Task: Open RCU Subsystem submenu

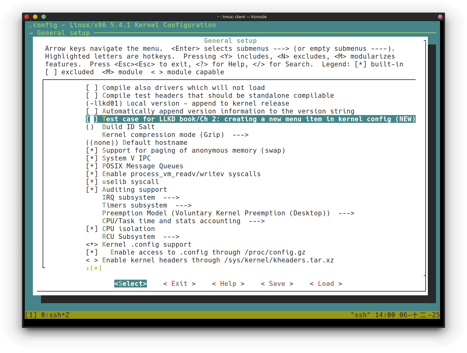Action: pos(140,237)
